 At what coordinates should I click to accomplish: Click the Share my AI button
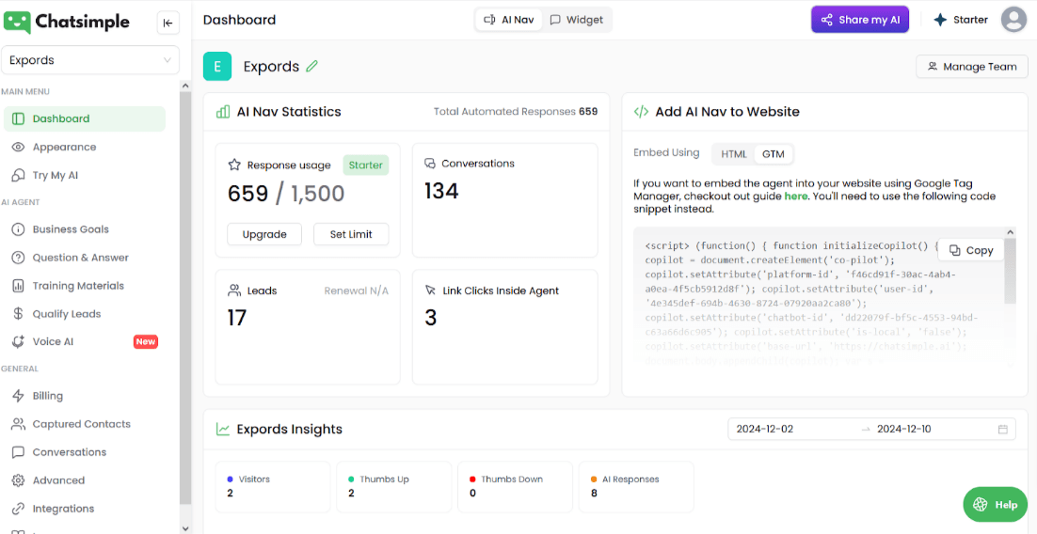coord(860,20)
